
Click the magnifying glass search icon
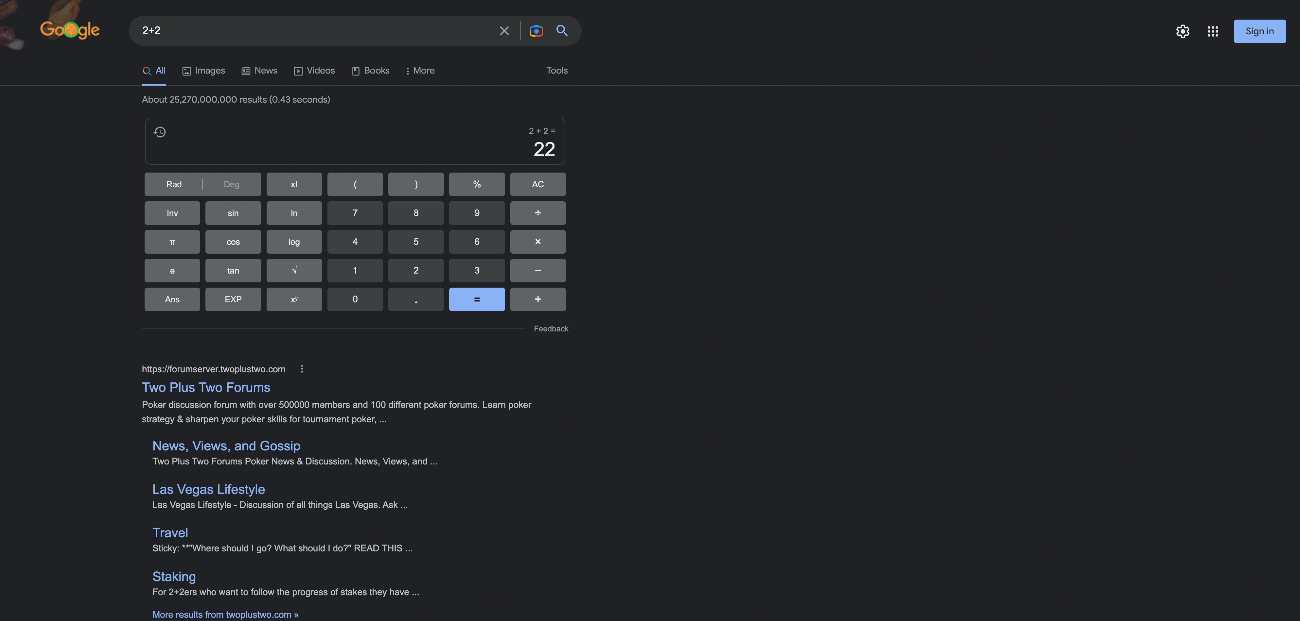click(x=562, y=31)
